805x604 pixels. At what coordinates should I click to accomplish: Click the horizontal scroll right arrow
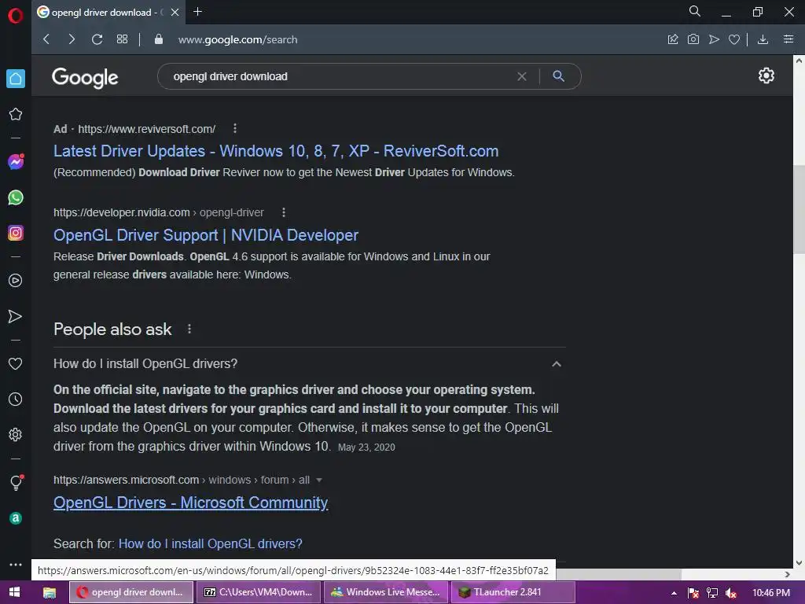tap(788, 574)
